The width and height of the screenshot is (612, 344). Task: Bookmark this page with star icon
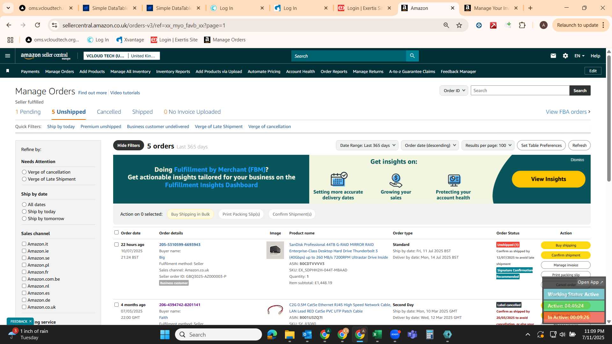(459, 25)
